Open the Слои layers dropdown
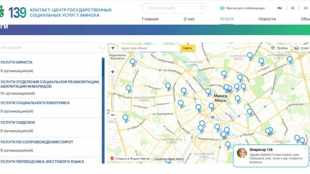The image size is (310, 174). (x=302, y=48)
